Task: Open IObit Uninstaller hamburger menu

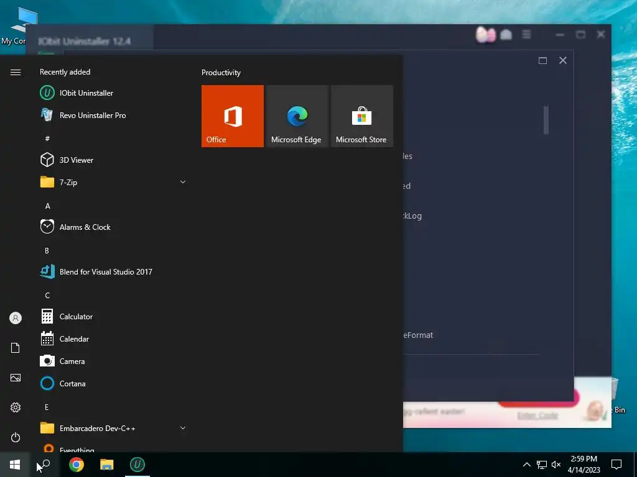Action: (526, 35)
